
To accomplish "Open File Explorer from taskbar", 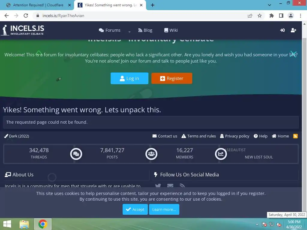I will point(24,224).
